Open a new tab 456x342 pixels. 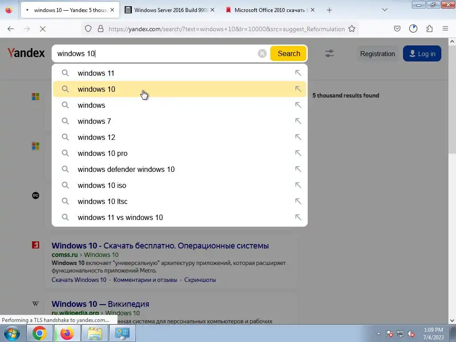point(329,10)
